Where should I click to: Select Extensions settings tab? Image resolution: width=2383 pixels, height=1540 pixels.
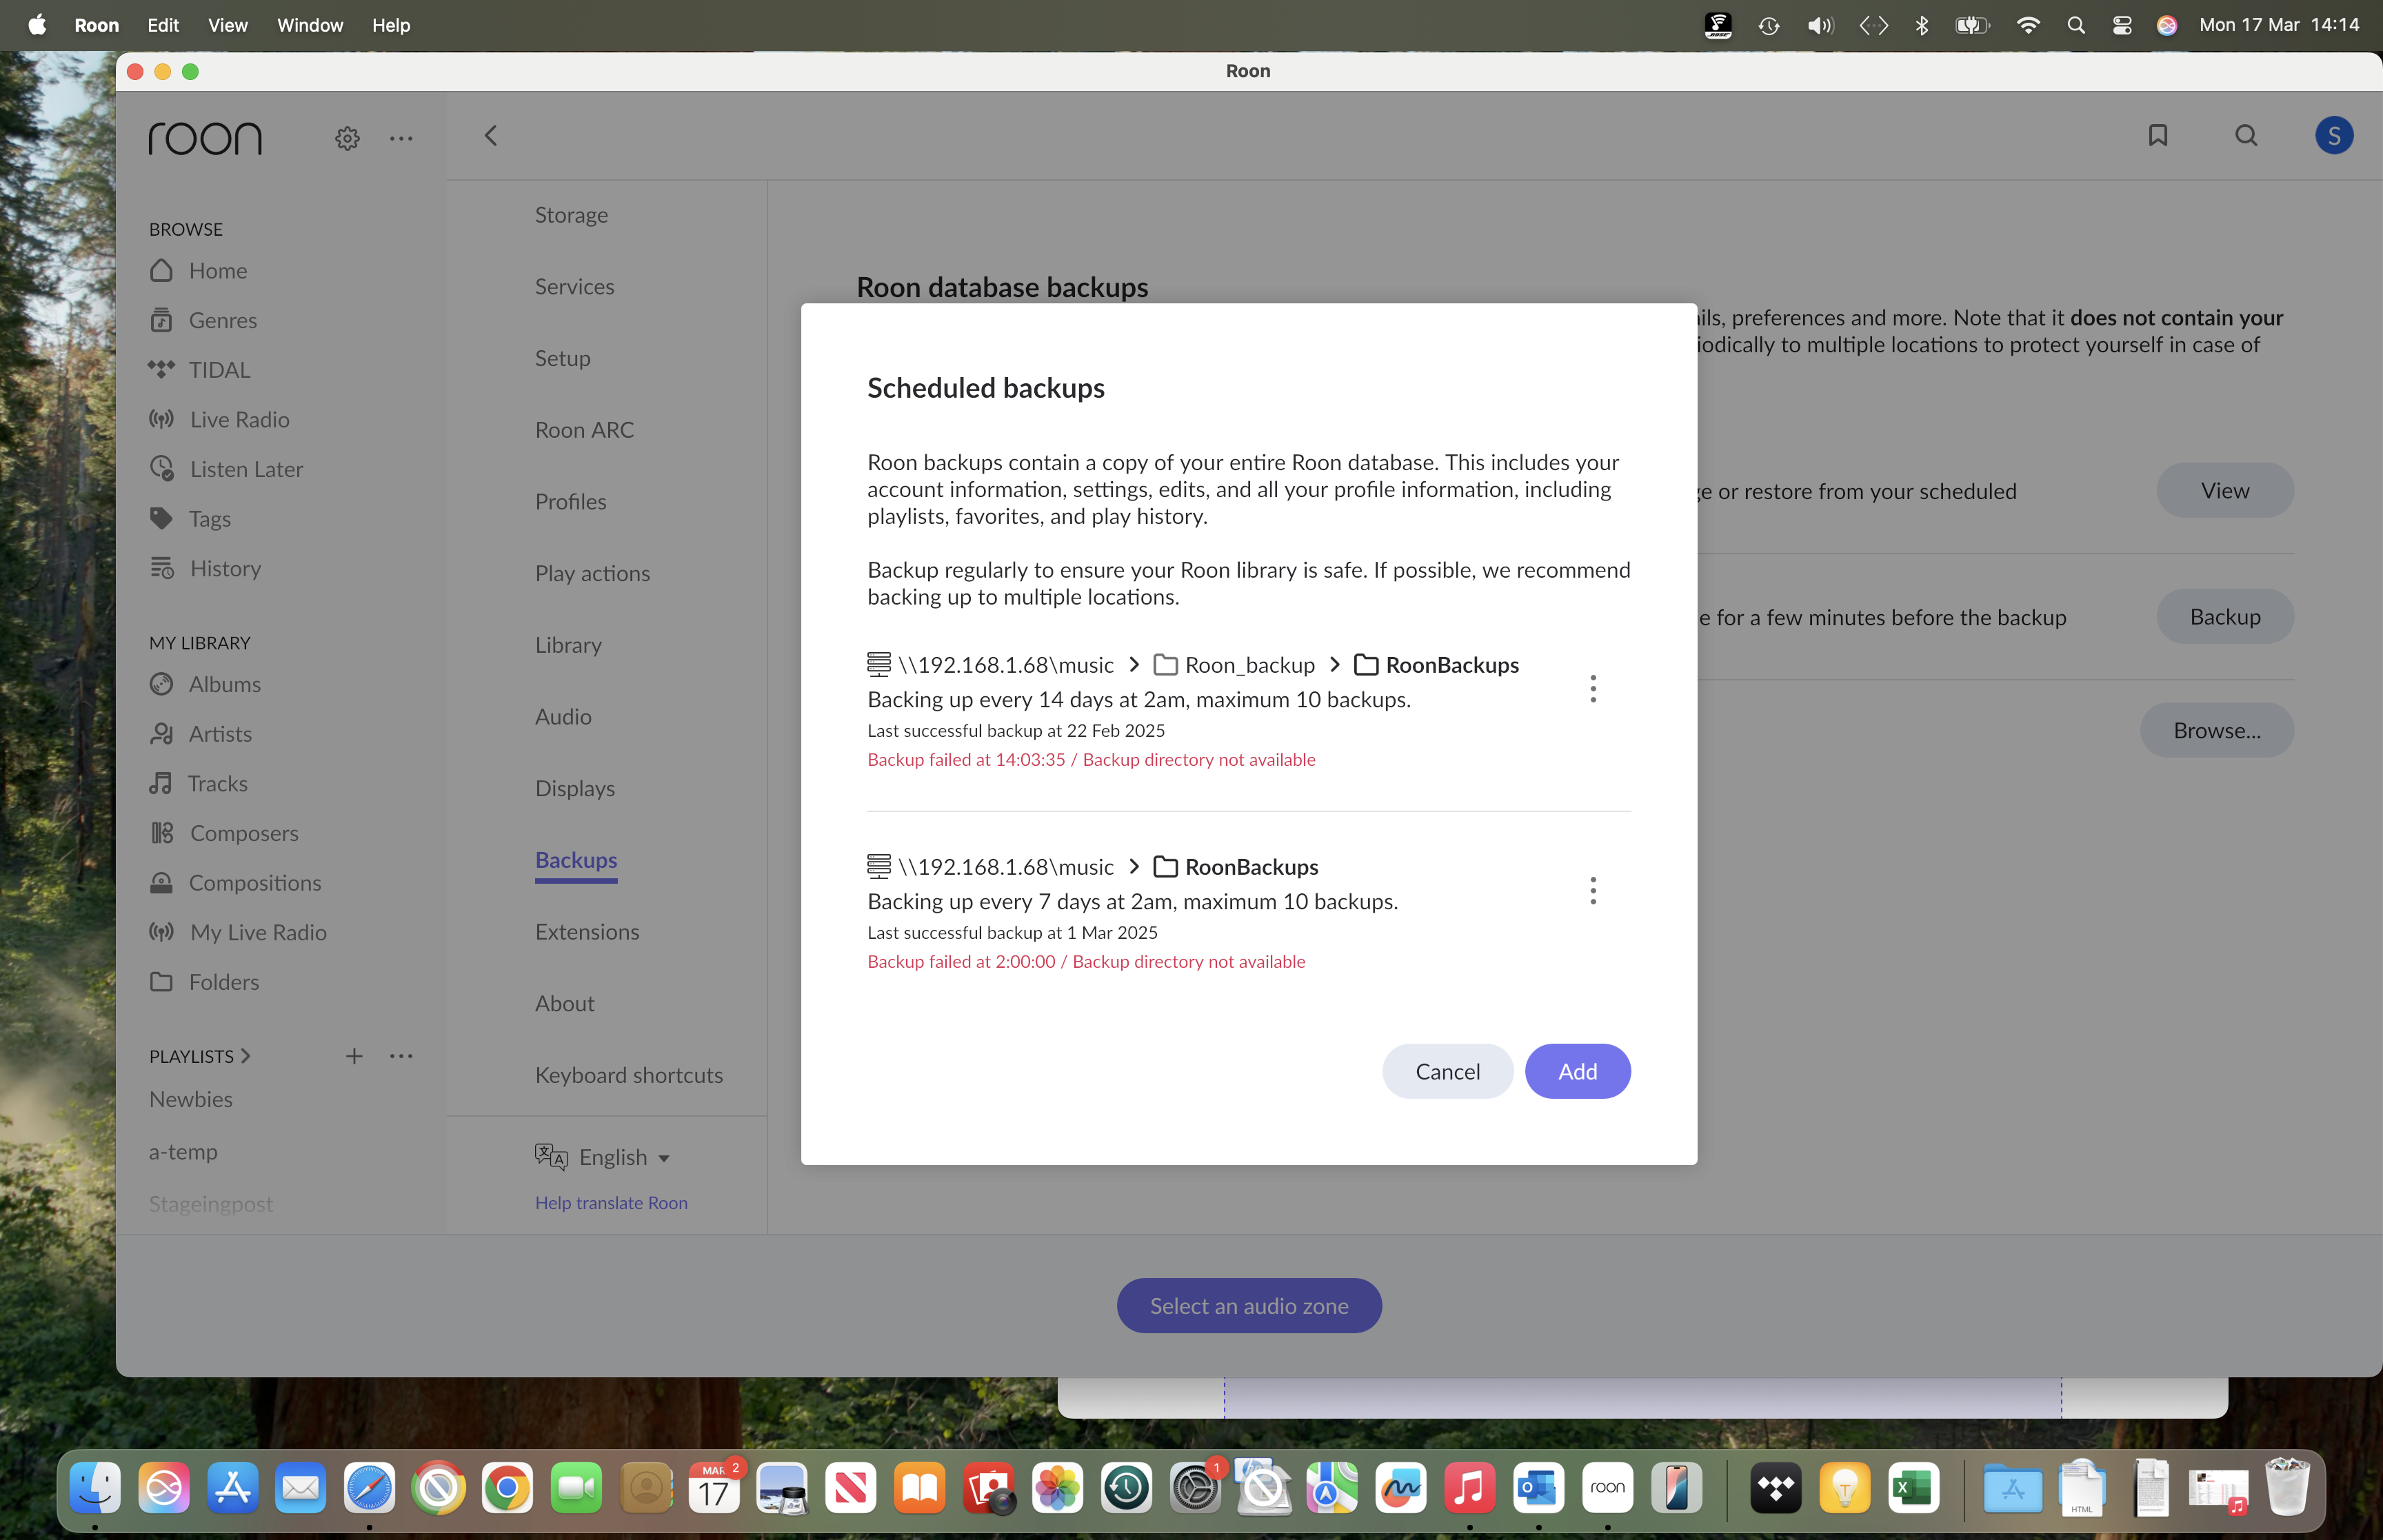point(587,932)
